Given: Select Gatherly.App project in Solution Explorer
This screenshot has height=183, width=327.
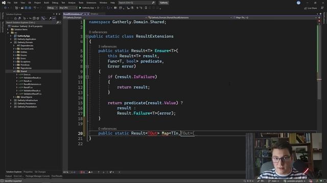Looking at the screenshot, I should [24, 36].
